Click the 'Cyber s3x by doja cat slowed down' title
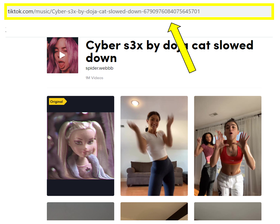Image resolution: width=280 pixels, height=224 pixels. pos(169,51)
